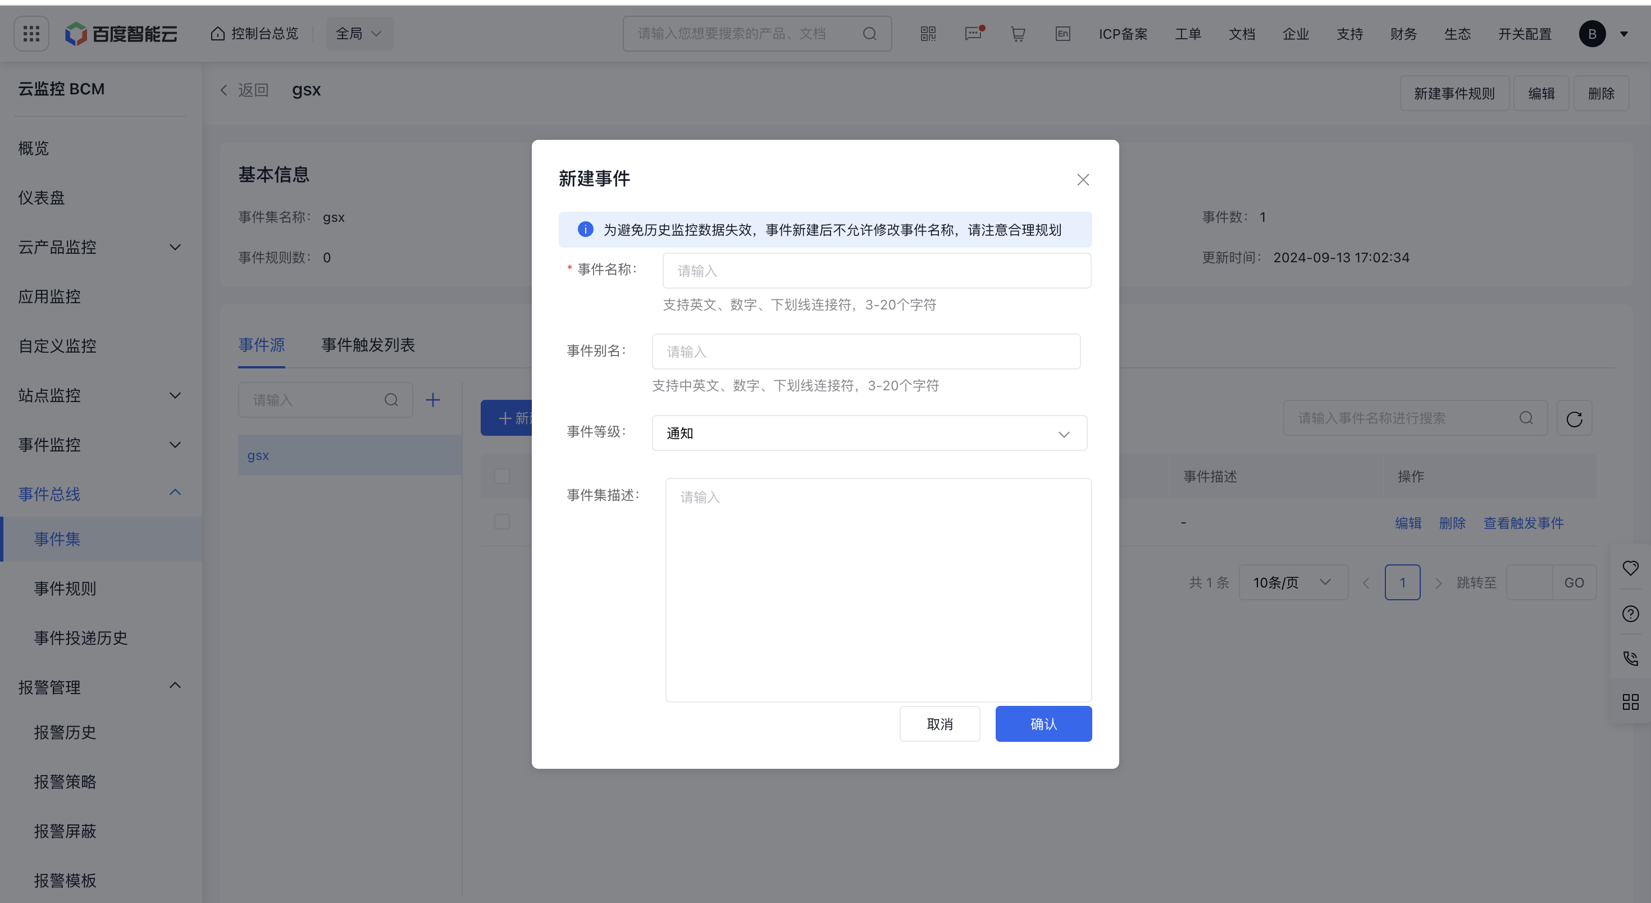Click the 确认 button in the dialog
Viewport: 1651px width, 903px height.
[1043, 723]
